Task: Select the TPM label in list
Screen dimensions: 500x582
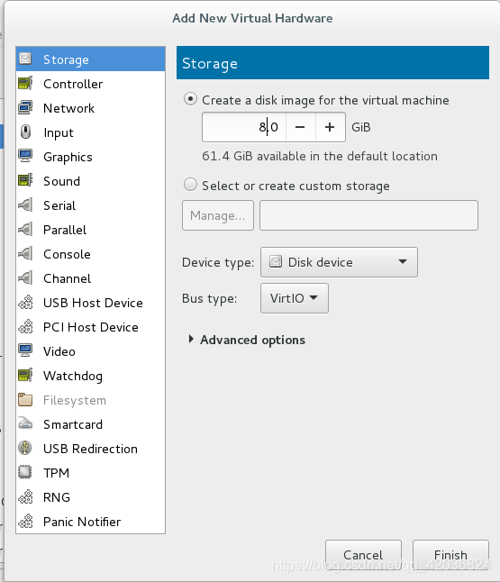Action: click(56, 473)
